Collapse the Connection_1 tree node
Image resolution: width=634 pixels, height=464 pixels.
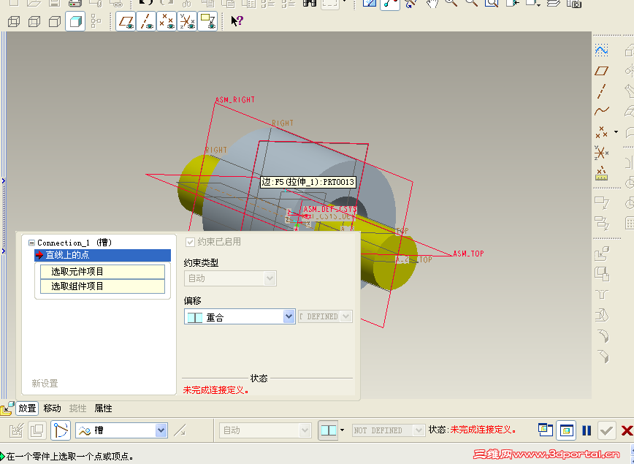coord(31,243)
